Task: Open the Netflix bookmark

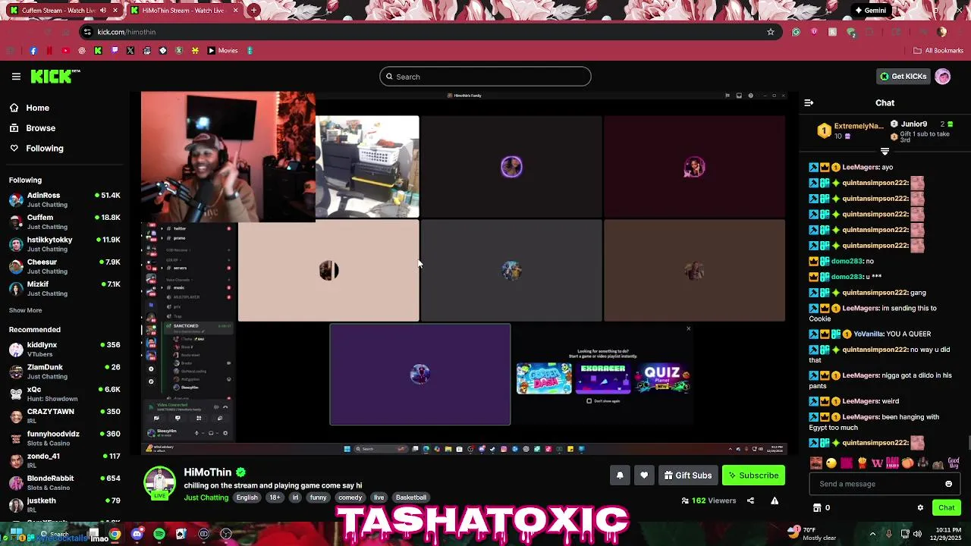Action: click(x=49, y=51)
